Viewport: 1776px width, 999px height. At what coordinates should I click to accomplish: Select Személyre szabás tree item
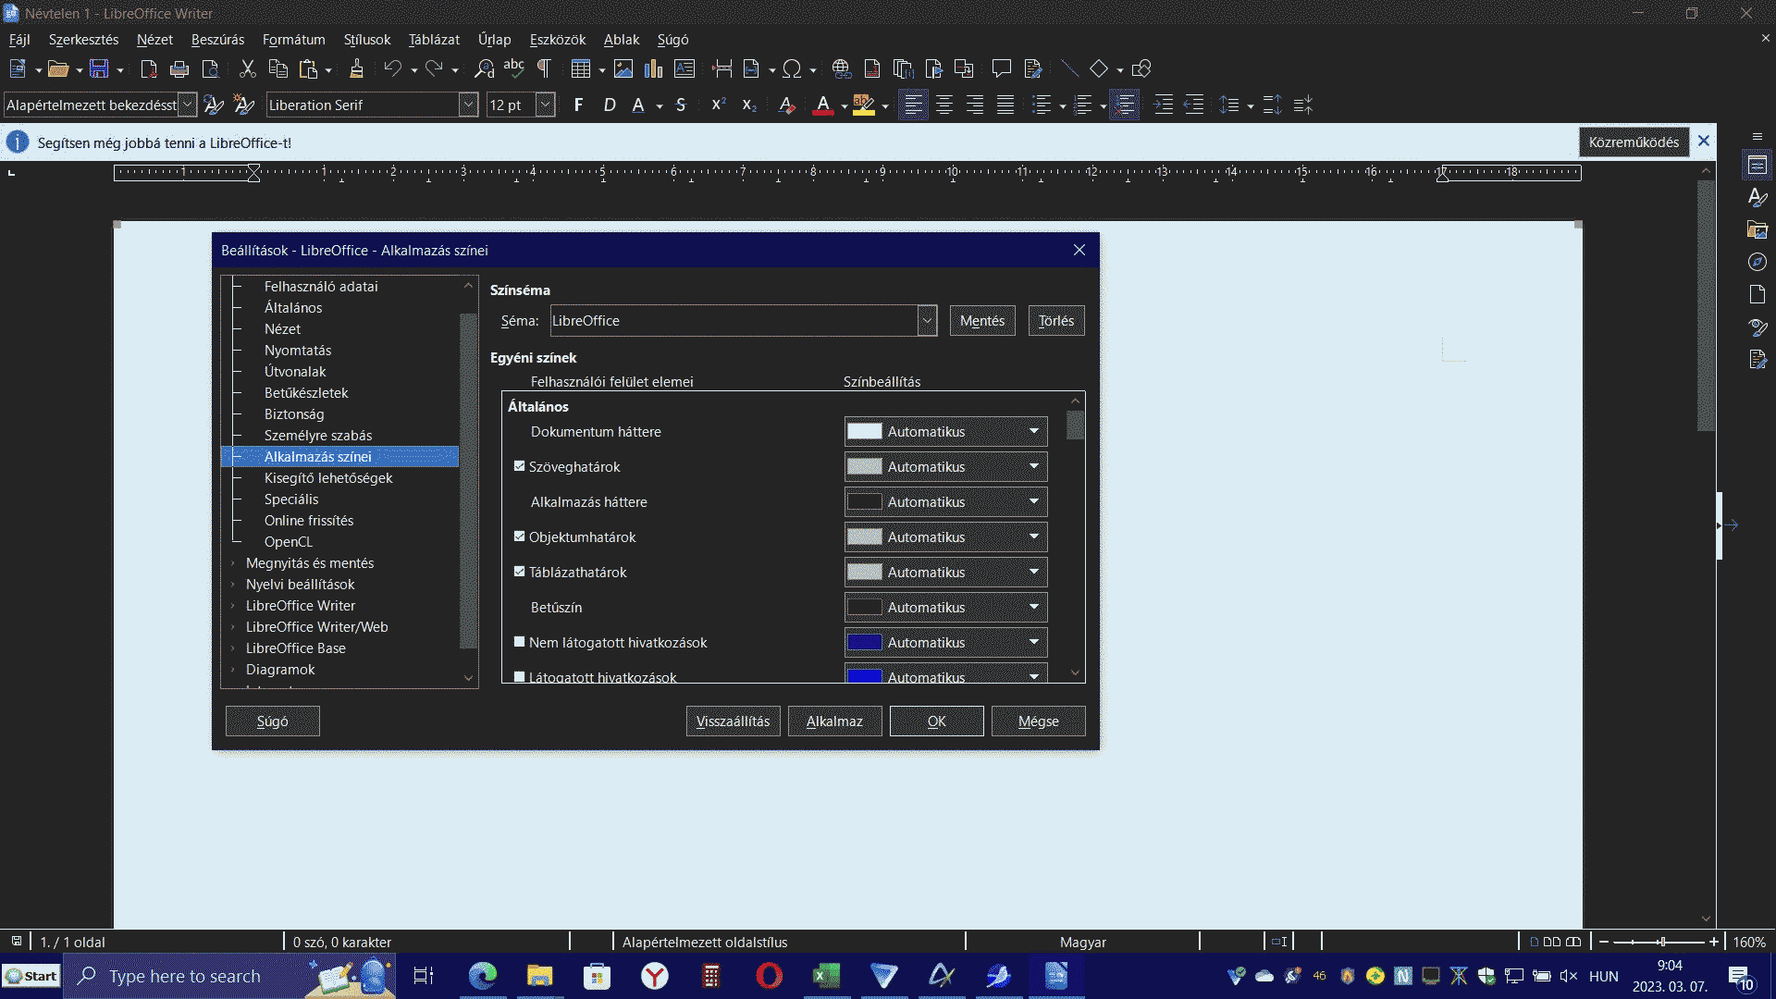pos(318,436)
